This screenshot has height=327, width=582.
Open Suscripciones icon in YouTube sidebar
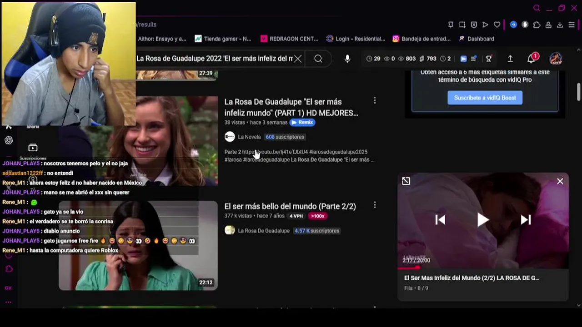[x=33, y=148]
